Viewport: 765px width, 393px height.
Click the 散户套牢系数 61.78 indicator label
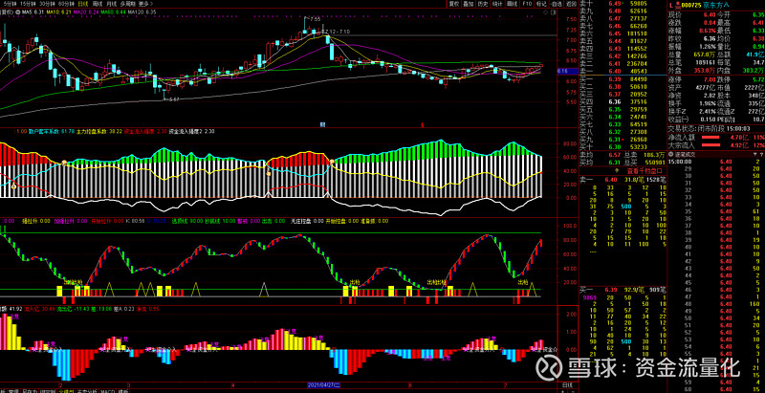pyautogui.click(x=52, y=131)
